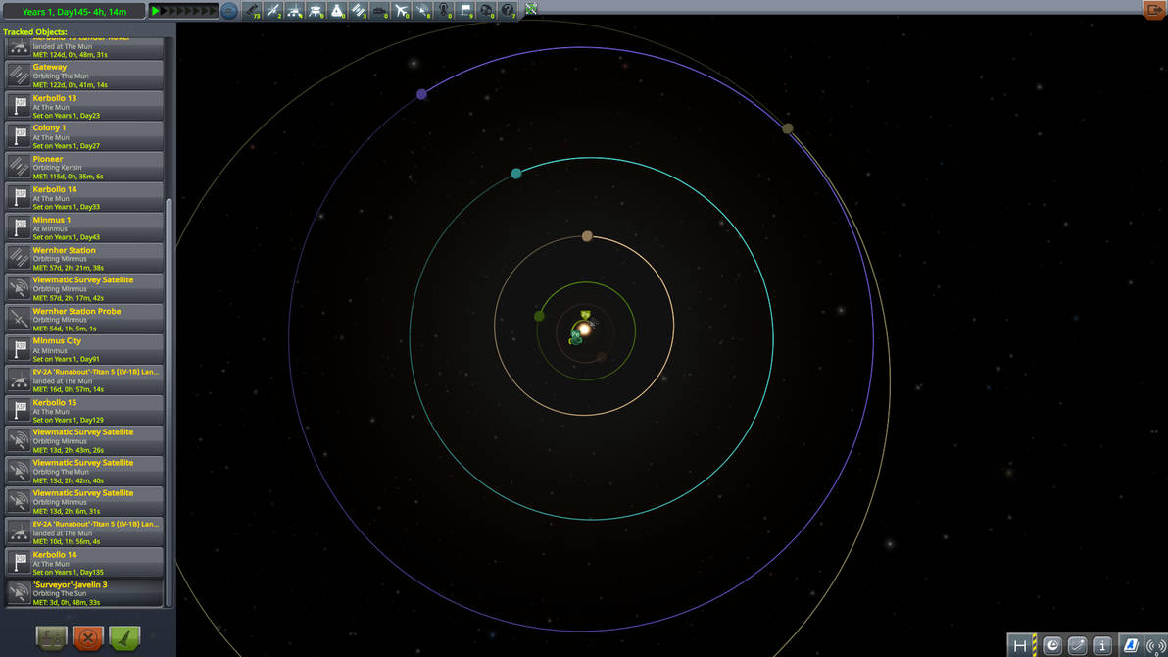
Task: Click the info "i" button
Action: coord(1101,646)
